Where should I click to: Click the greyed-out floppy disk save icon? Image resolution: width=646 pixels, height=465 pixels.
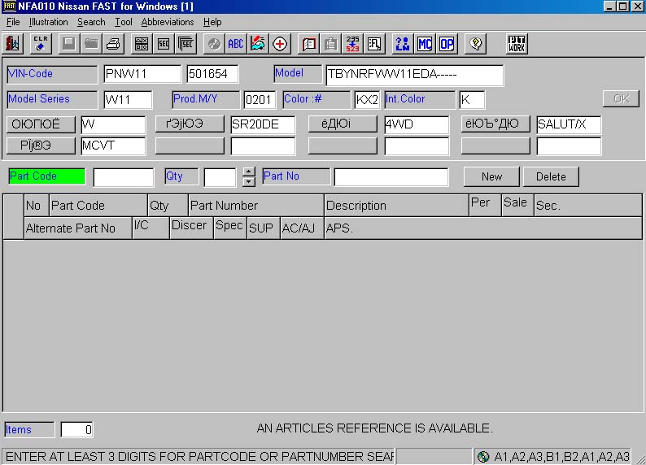pyautogui.click(x=69, y=44)
